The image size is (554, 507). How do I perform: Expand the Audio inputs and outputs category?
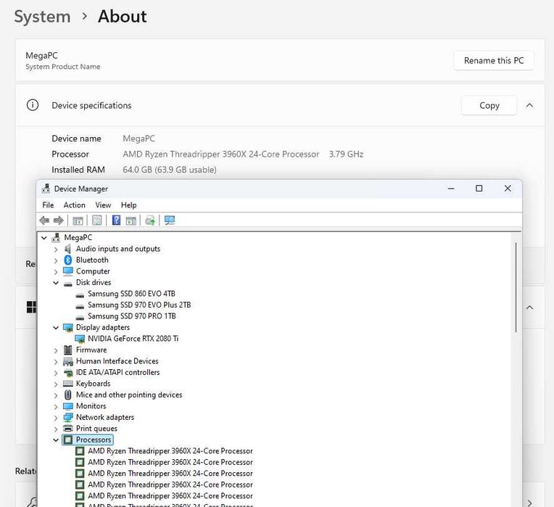coord(56,249)
